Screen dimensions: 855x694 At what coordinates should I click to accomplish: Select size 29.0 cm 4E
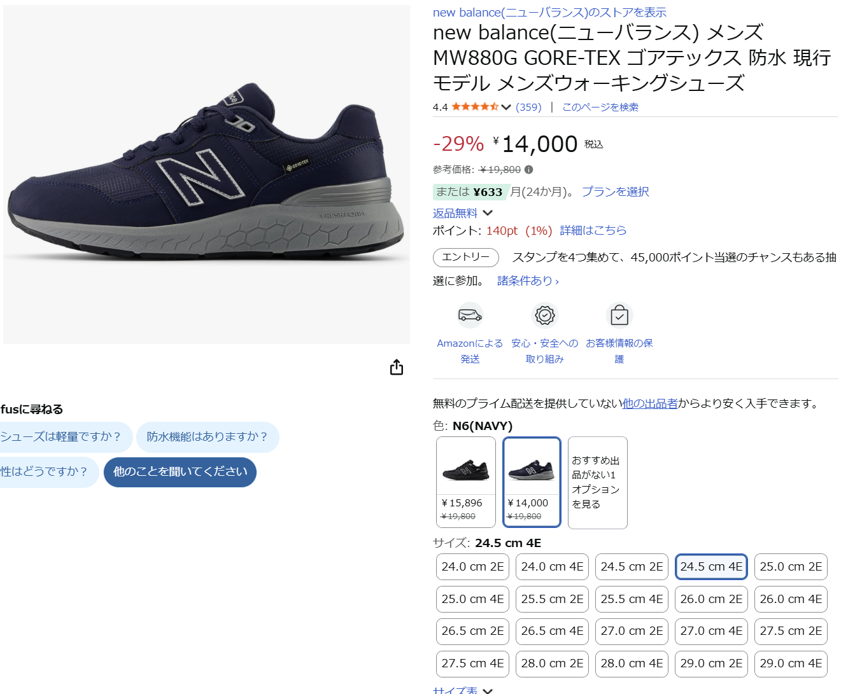[791, 663]
